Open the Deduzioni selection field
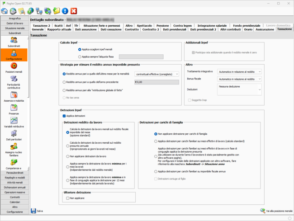 (x=239, y=89)
